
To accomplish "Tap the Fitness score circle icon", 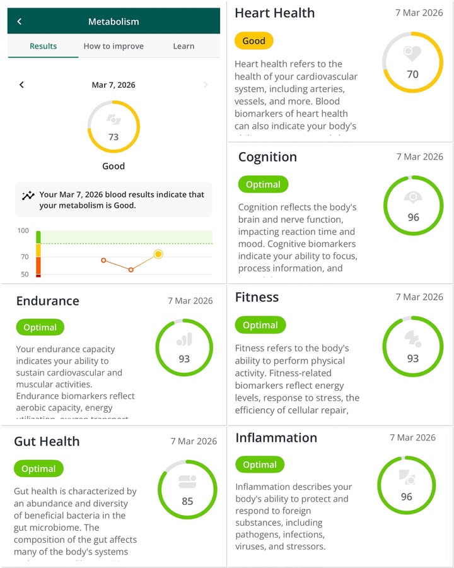I will pos(413,346).
